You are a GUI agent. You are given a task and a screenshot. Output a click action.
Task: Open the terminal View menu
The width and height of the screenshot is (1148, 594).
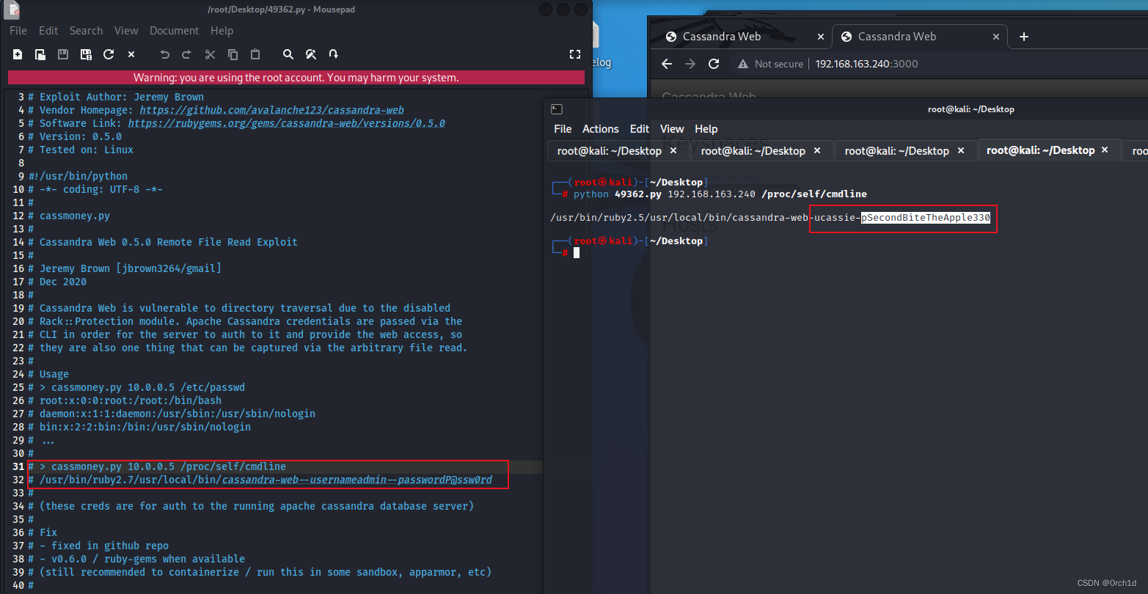pos(672,129)
